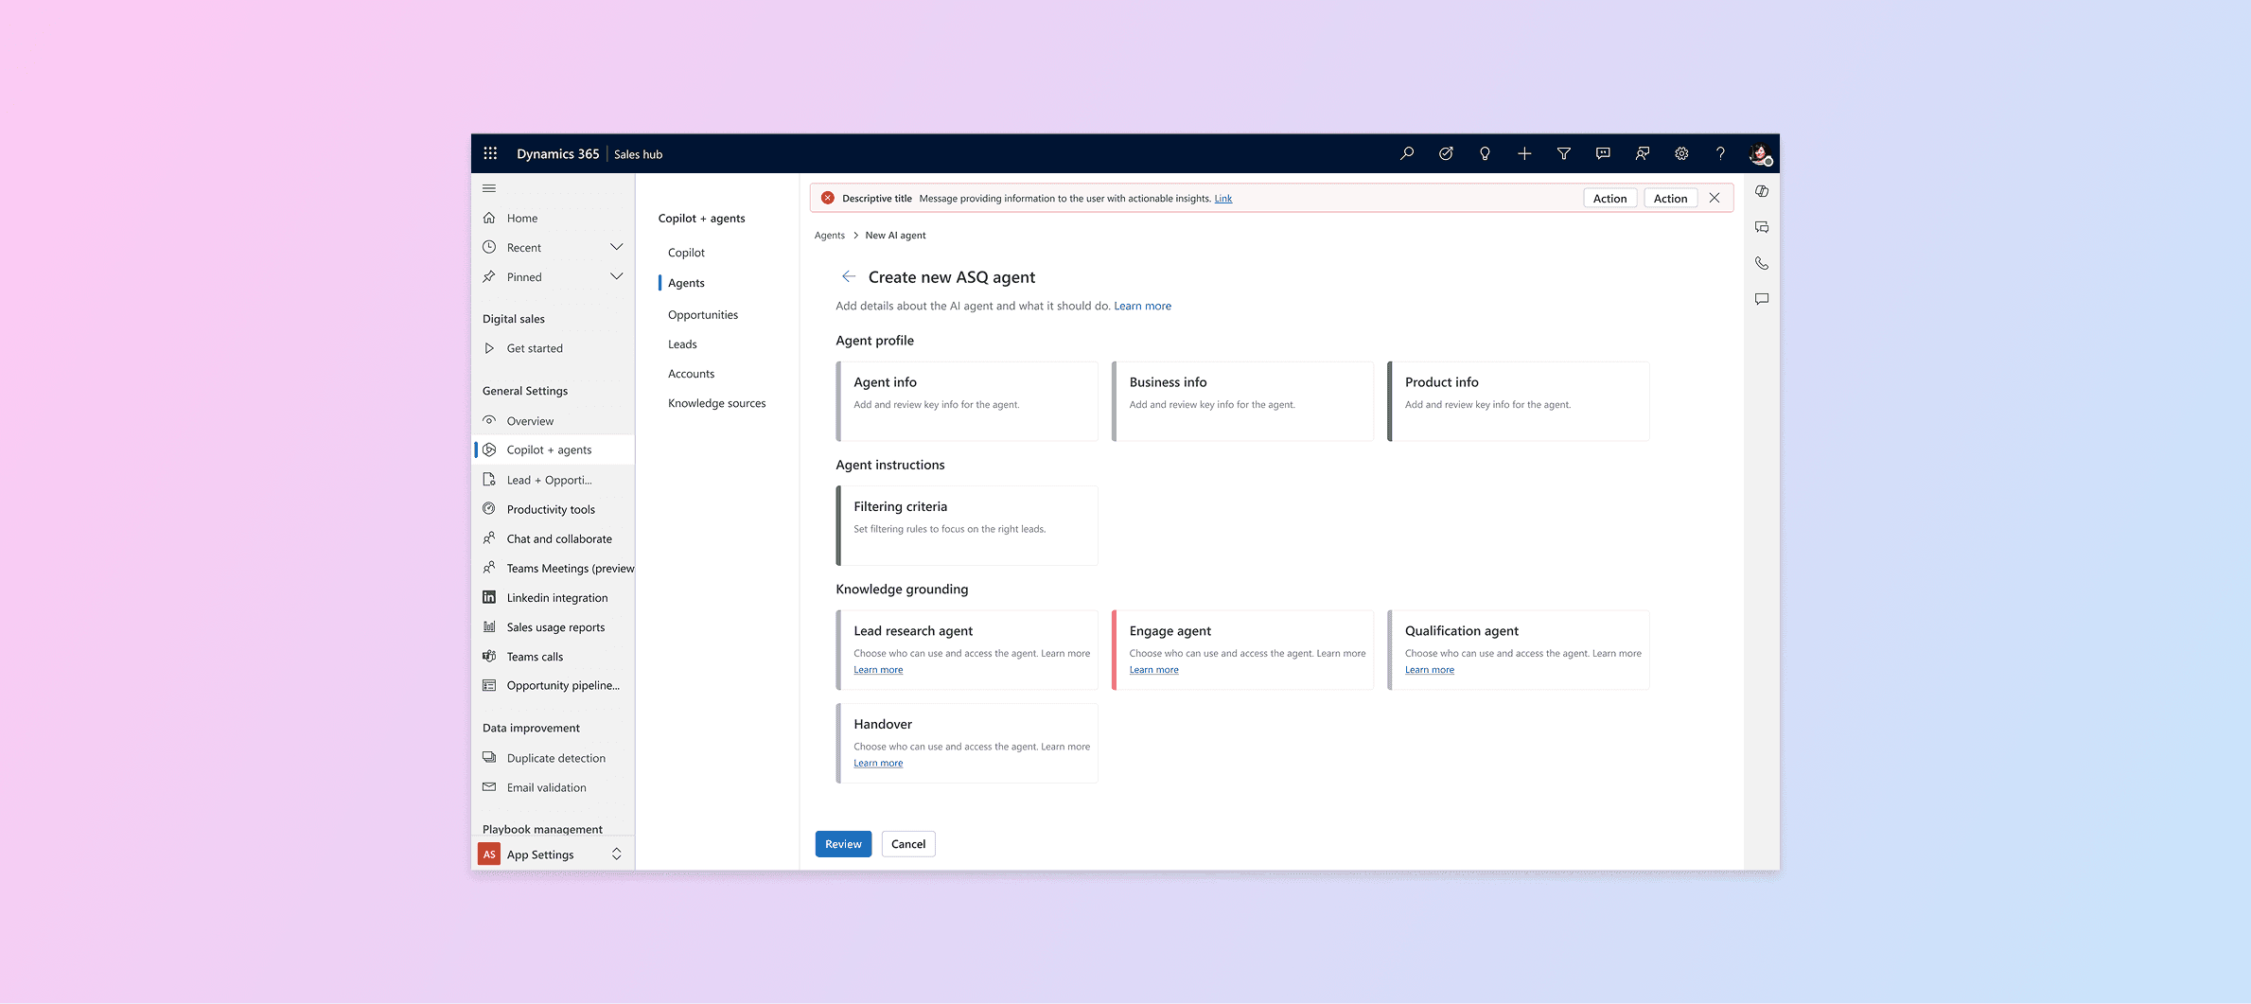Image resolution: width=2251 pixels, height=1004 pixels.
Task: Click the help question mark icon
Action: click(1720, 153)
